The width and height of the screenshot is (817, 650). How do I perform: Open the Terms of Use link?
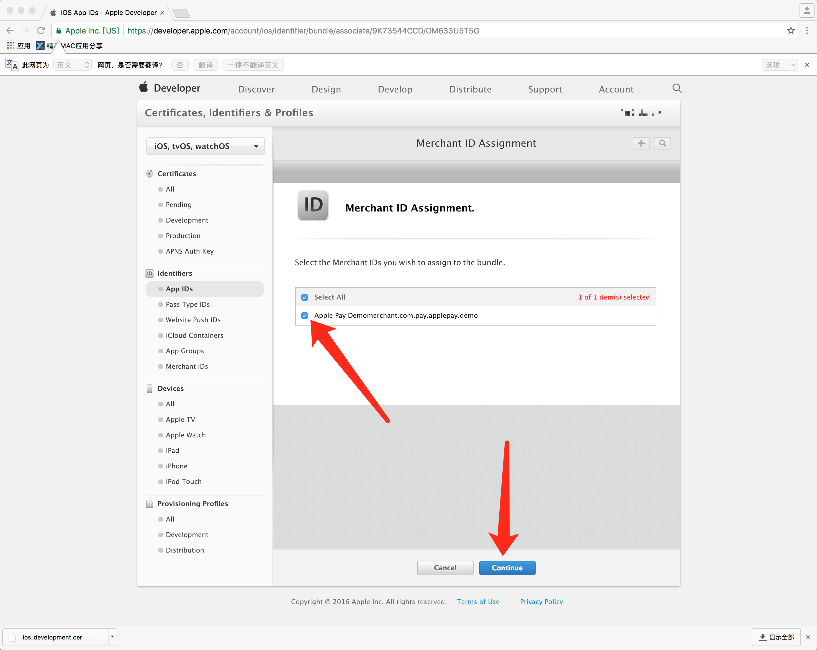(x=478, y=602)
